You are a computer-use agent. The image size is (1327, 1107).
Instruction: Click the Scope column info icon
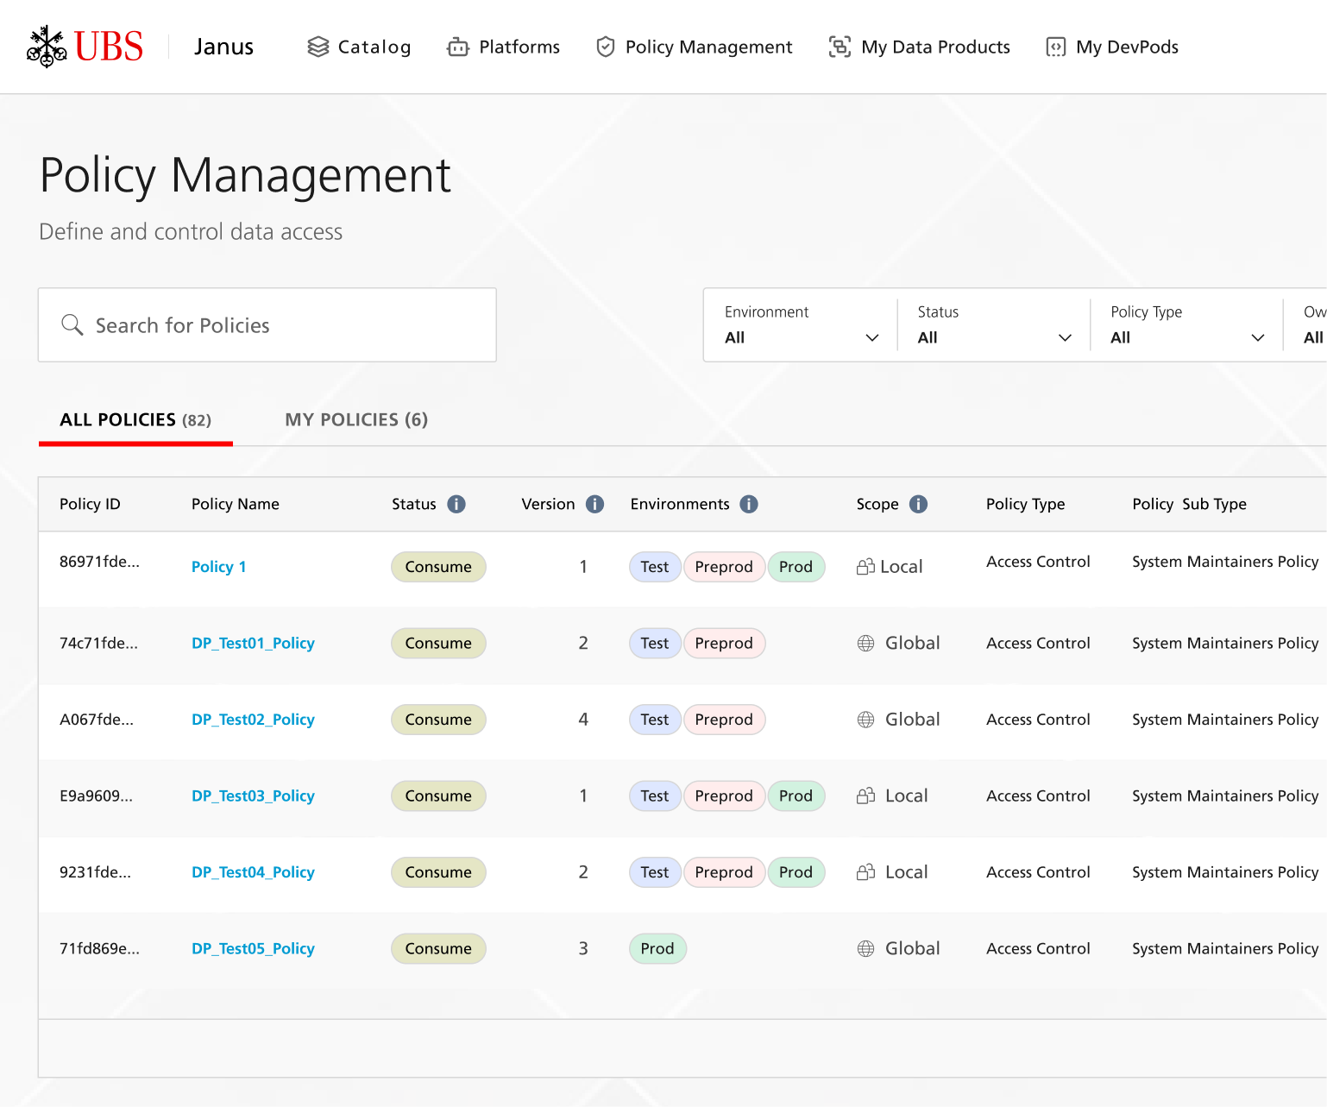[x=918, y=504]
